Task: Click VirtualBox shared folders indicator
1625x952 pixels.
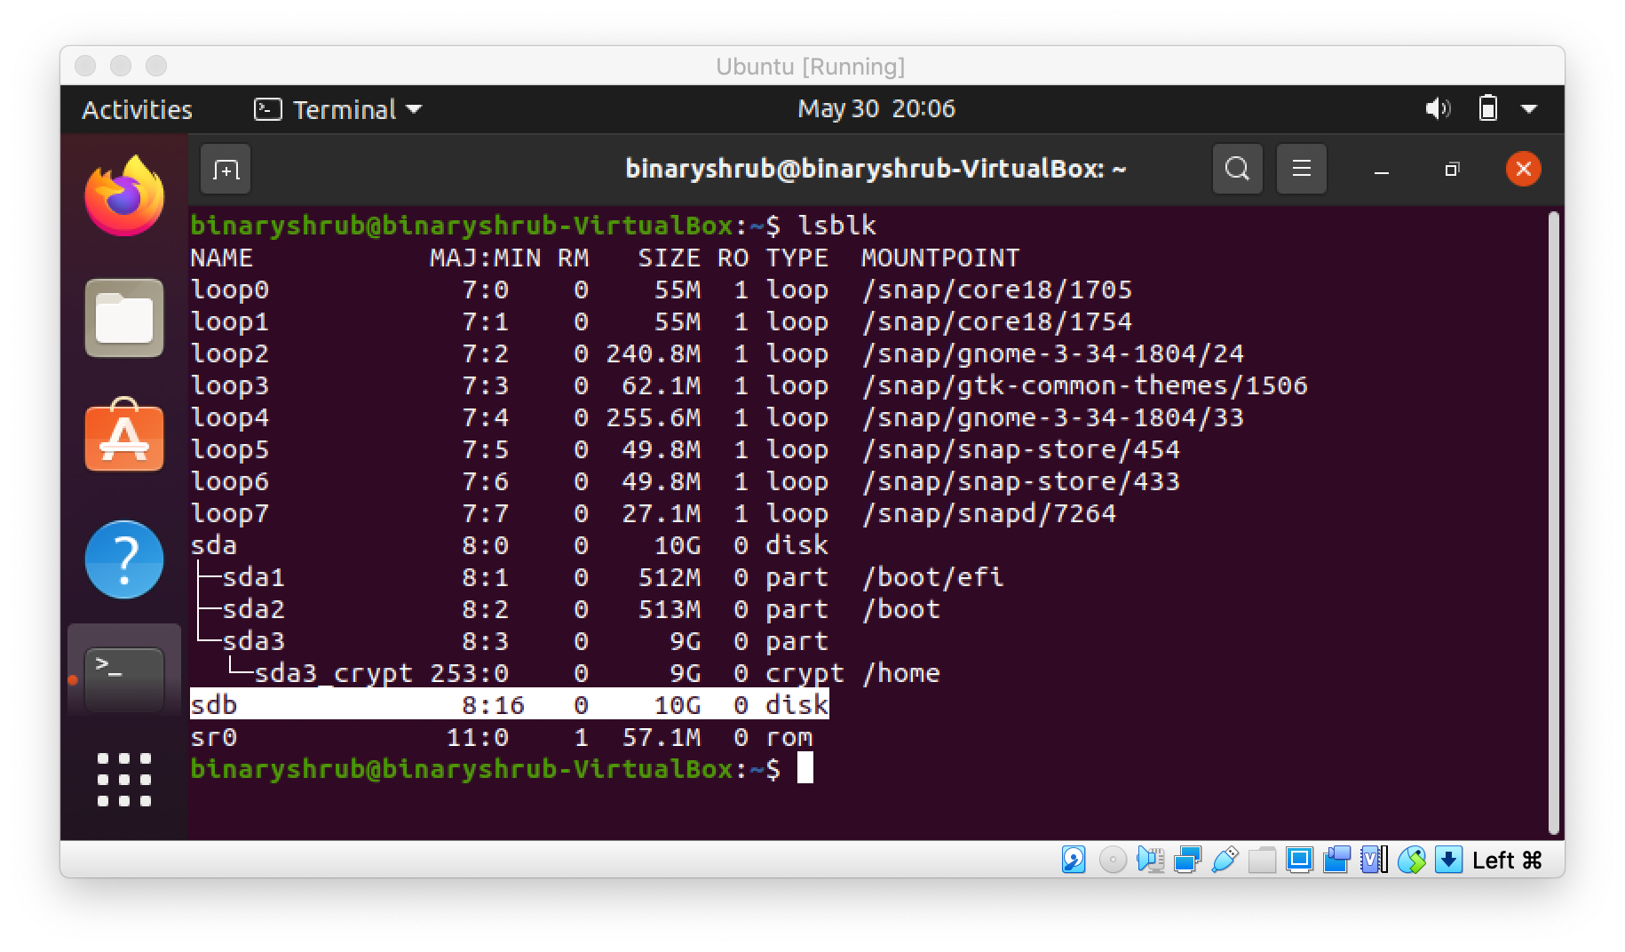Action: pyautogui.click(x=1262, y=860)
